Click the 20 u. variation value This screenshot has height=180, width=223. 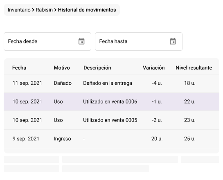tap(157, 139)
